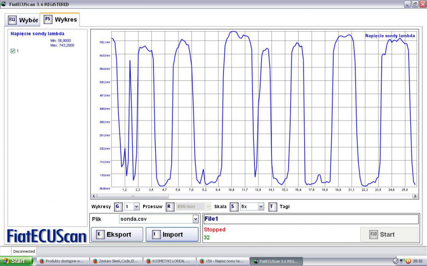
Task: Show hidden system tray icons arrow
Action: pyautogui.click(x=396, y=261)
